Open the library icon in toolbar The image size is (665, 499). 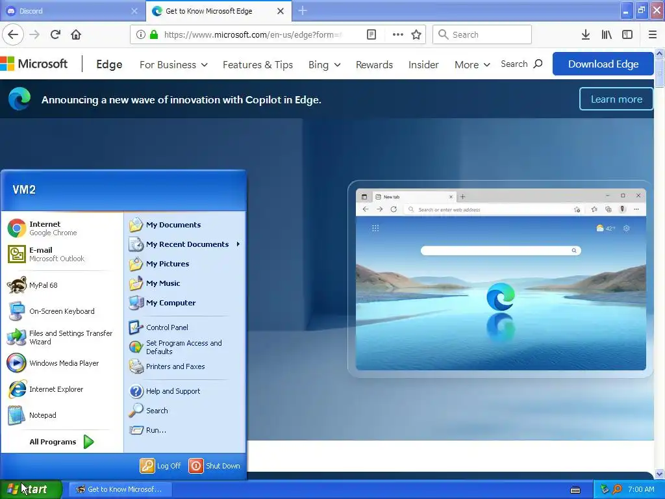607,34
